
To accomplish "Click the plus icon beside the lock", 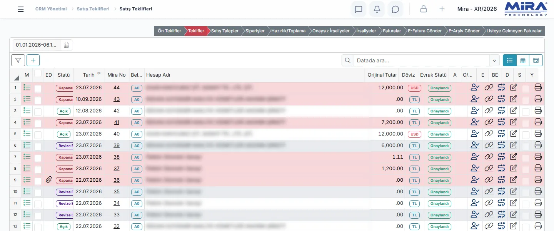I will click(442, 9).
